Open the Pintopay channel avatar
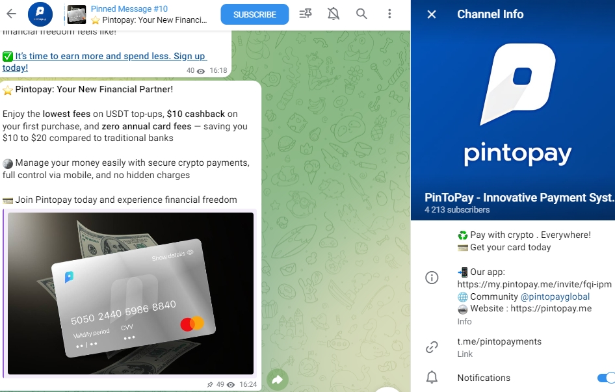This screenshot has height=392, width=615. click(x=40, y=14)
